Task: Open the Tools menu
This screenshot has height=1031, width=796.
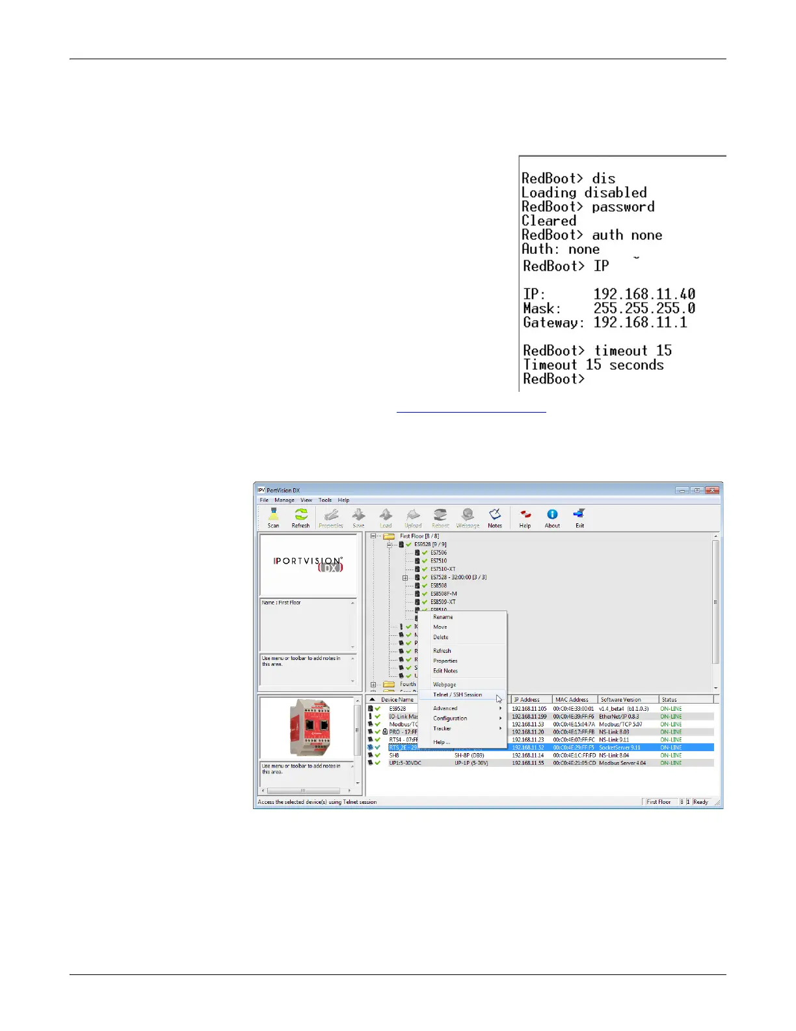Action: 325,500
